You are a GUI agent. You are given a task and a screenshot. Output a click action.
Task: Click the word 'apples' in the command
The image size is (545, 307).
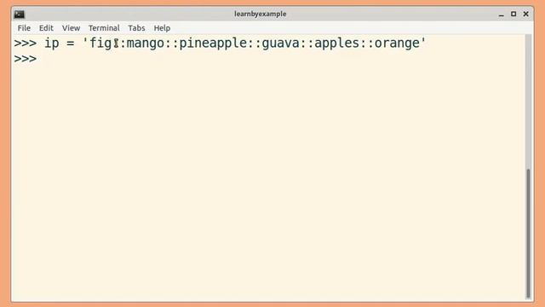337,43
